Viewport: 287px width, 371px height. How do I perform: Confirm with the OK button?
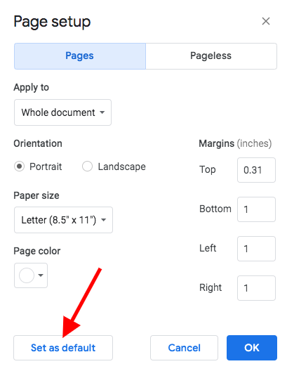click(x=252, y=348)
